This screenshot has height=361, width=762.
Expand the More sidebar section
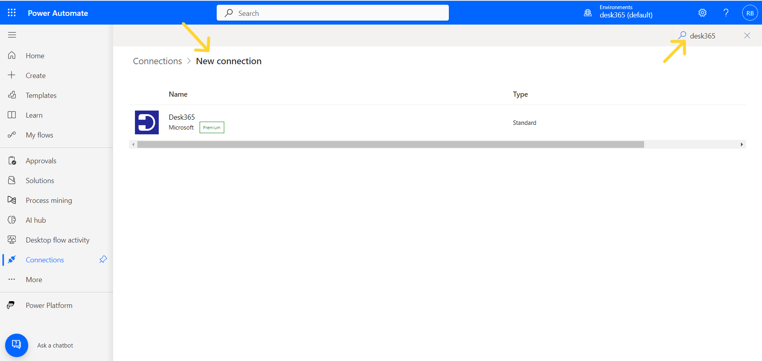click(34, 279)
